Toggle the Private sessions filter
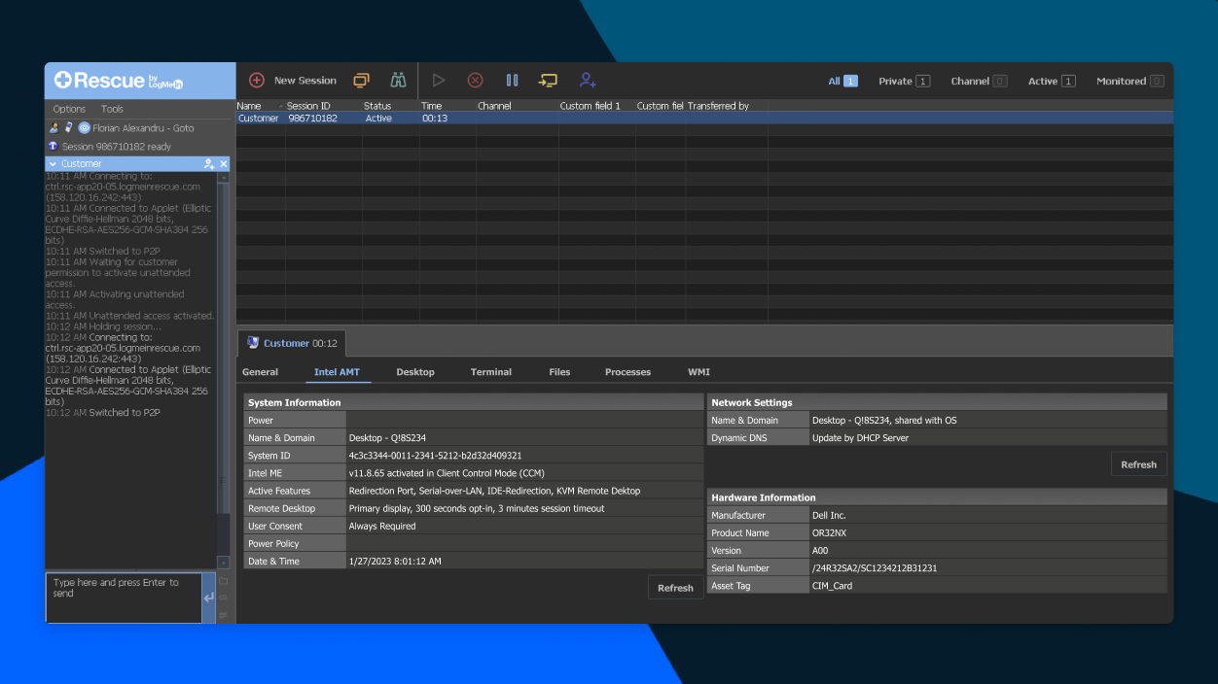Viewport: 1218px width, 684px height. (903, 81)
